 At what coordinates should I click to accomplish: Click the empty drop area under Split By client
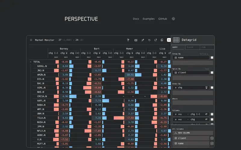click(x=193, y=78)
